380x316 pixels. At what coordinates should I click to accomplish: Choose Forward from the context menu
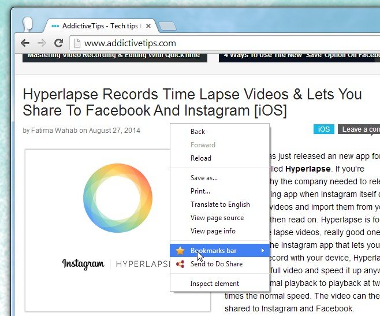point(220,145)
